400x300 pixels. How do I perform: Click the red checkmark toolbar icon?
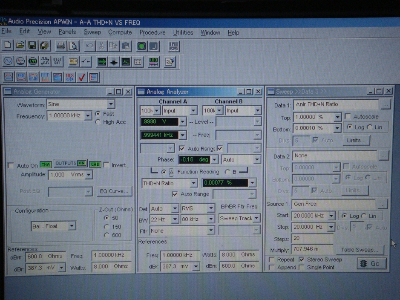(x=82, y=77)
